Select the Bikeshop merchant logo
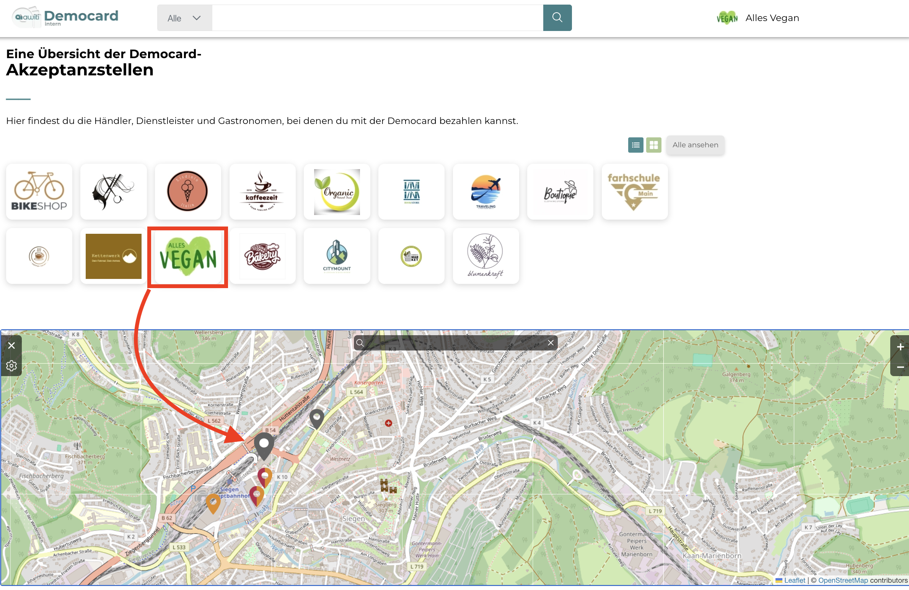The width and height of the screenshot is (909, 590). [x=39, y=191]
